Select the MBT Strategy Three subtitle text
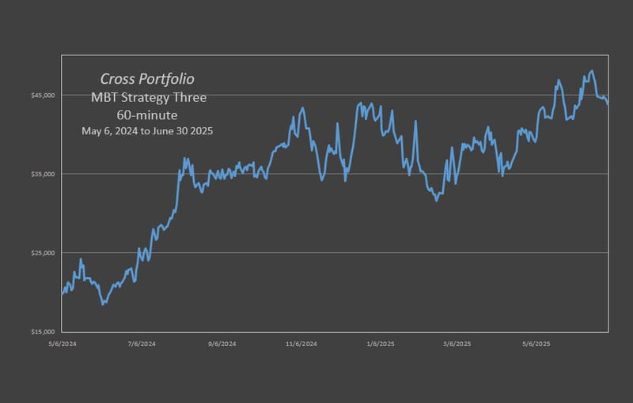Image resolution: width=633 pixels, height=403 pixels. pyautogui.click(x=149, y=97)
